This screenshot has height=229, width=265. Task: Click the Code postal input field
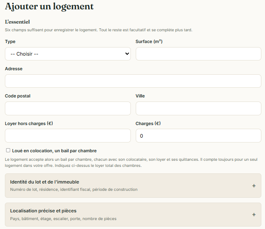coord(68,108)
